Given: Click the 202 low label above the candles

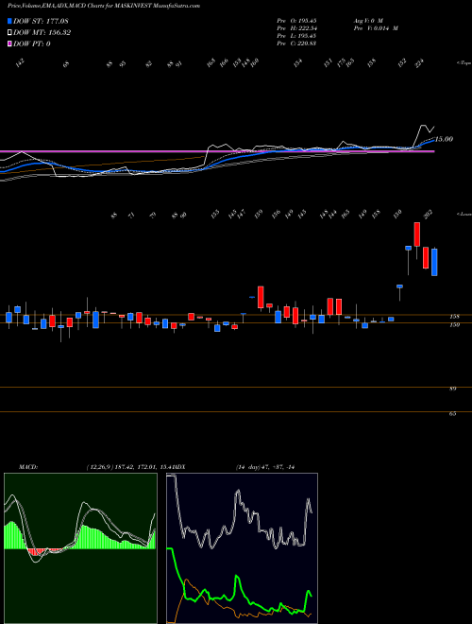Looking at the screenshot, I should point(428,214).
